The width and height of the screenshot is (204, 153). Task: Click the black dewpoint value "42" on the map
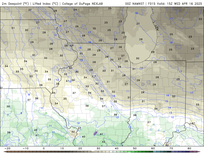click(104, 142)
